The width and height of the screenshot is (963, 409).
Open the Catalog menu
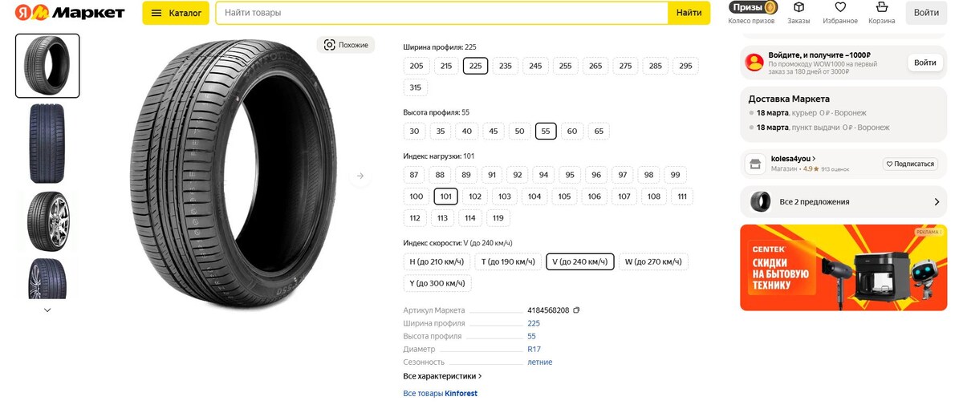click(x=176, y=13)
